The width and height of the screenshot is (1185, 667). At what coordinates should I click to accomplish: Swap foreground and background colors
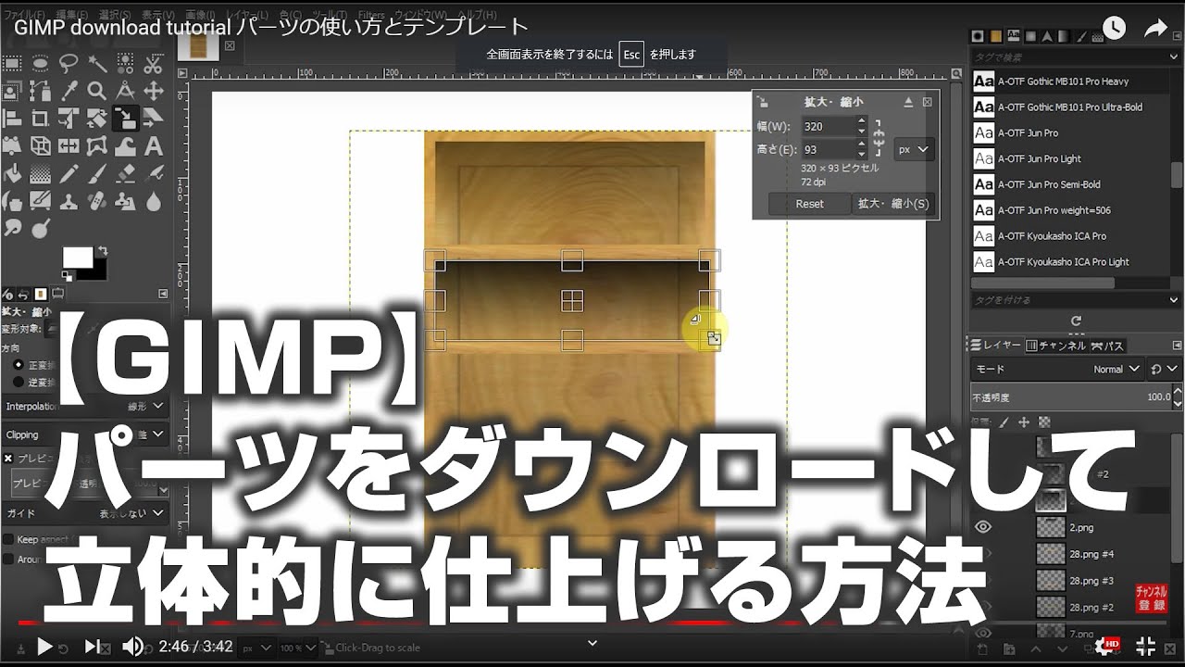pos(102,251)
